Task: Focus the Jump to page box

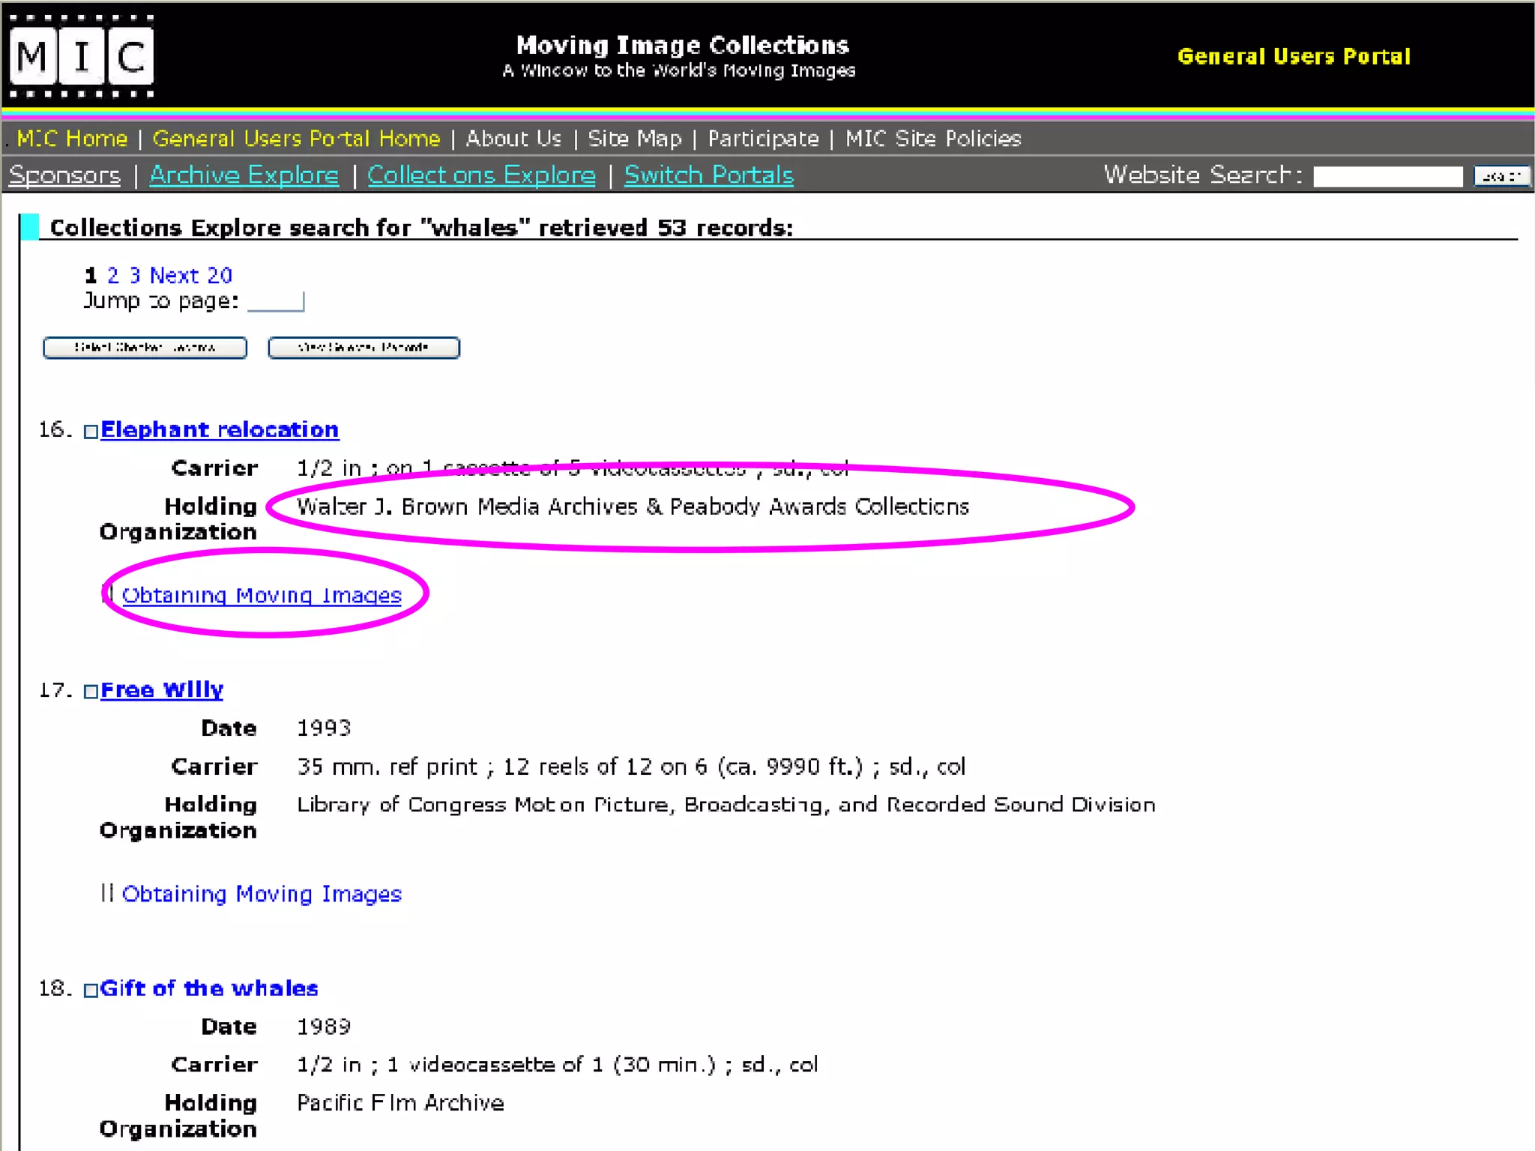Action: pos(276,301)
